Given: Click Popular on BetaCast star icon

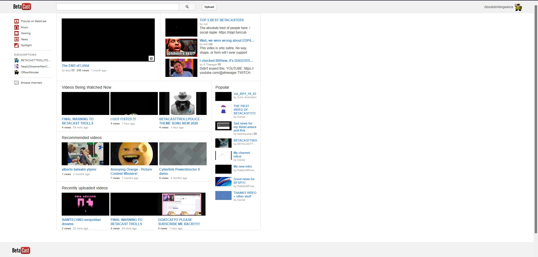Looking at the screenshot, I should (17, 21).
